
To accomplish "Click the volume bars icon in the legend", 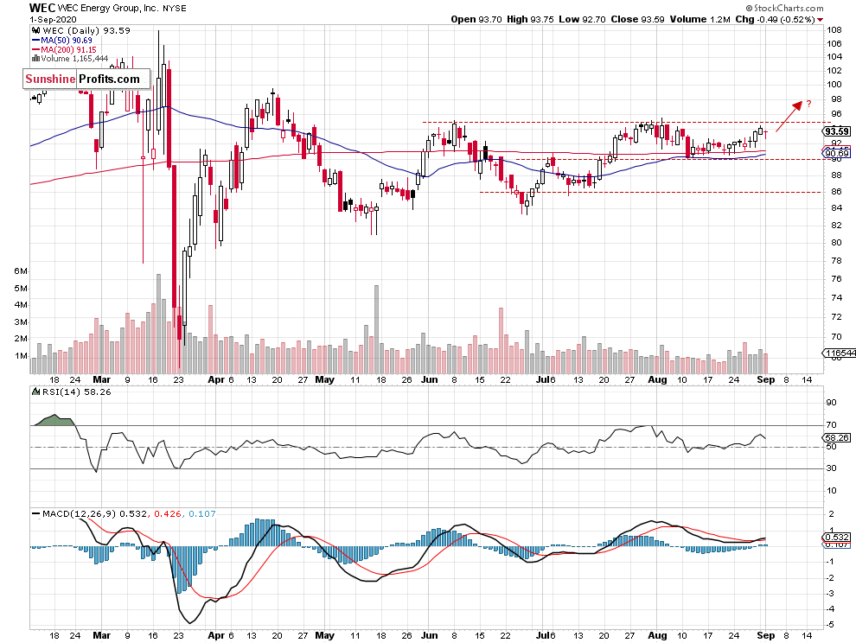I will click(35, 59).
